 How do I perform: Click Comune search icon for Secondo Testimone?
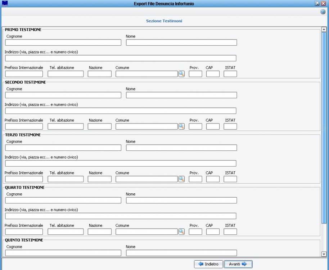[x=181, y=126]
